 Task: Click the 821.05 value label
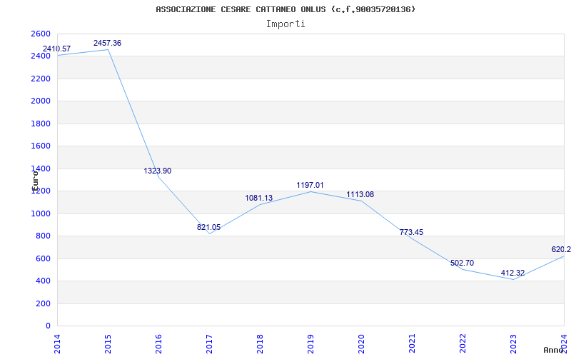click(x=208, y=227)
